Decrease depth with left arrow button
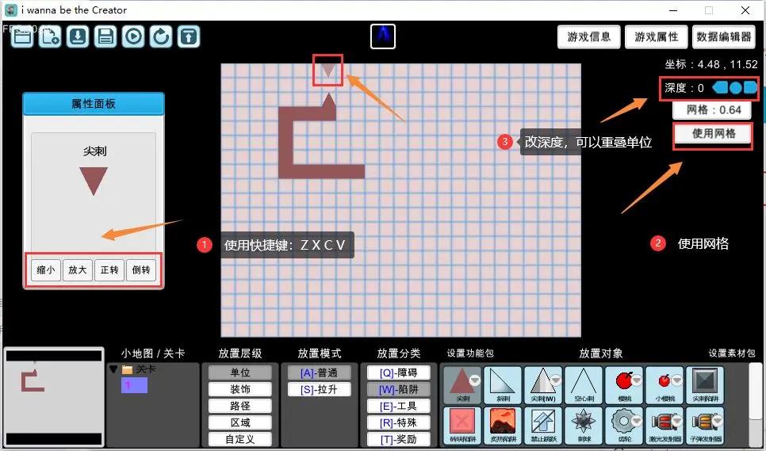Viewport: 766px width, 451px height. point(720,88)
